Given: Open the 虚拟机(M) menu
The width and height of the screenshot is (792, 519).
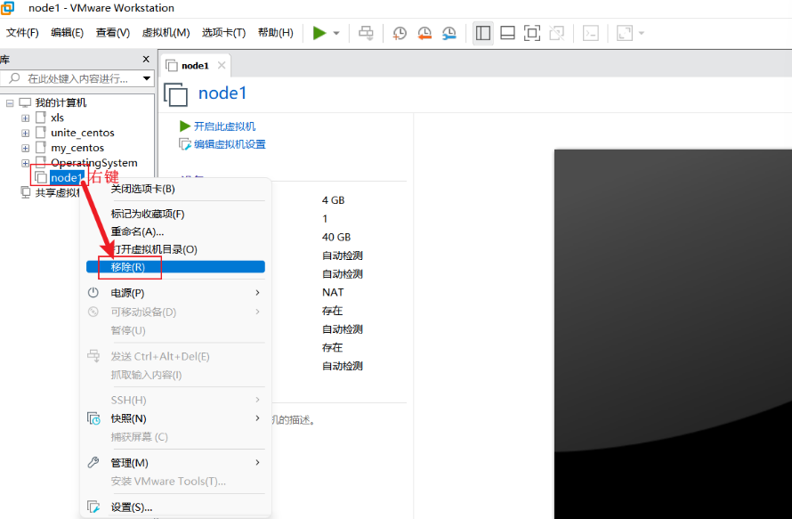Looking at the screenshot, I should tap(166, 33).
